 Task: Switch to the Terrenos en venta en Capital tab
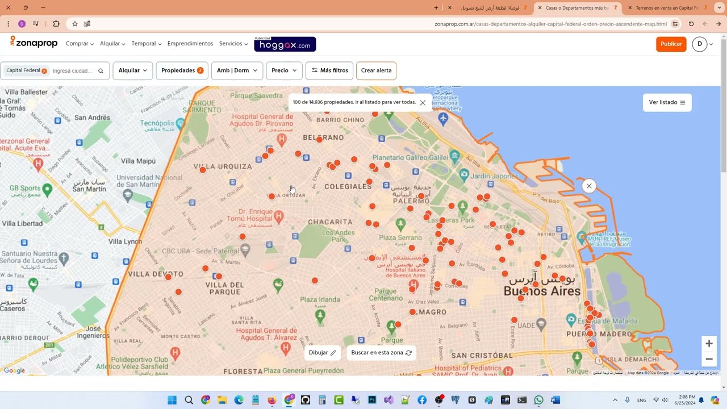[667, 8]
